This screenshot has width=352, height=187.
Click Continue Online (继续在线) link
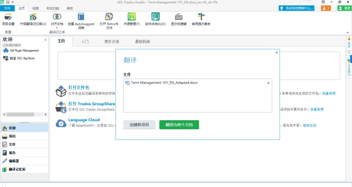tap(309, 125)
